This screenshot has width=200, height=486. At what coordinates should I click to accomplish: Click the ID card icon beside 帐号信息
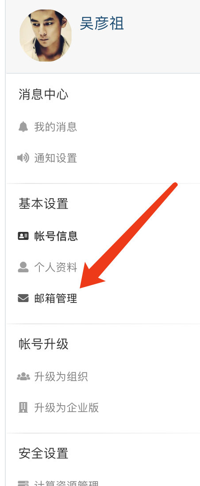(23, 236)
